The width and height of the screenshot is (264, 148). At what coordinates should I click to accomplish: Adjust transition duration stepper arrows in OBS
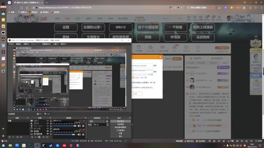pos(108,125)
